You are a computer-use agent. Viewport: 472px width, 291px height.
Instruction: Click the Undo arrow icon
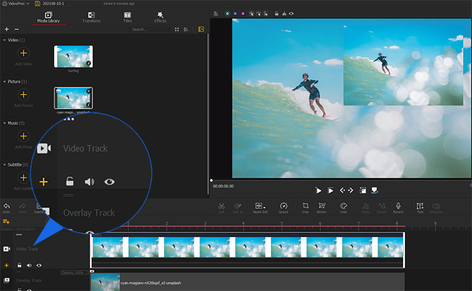coord(6,207)
